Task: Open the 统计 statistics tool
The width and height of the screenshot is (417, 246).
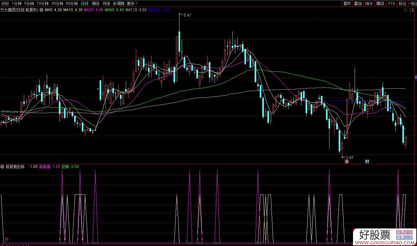Action: (x=369, y=4)
